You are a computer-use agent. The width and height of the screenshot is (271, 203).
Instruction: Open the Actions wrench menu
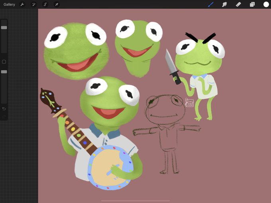[x=22, y=4]
